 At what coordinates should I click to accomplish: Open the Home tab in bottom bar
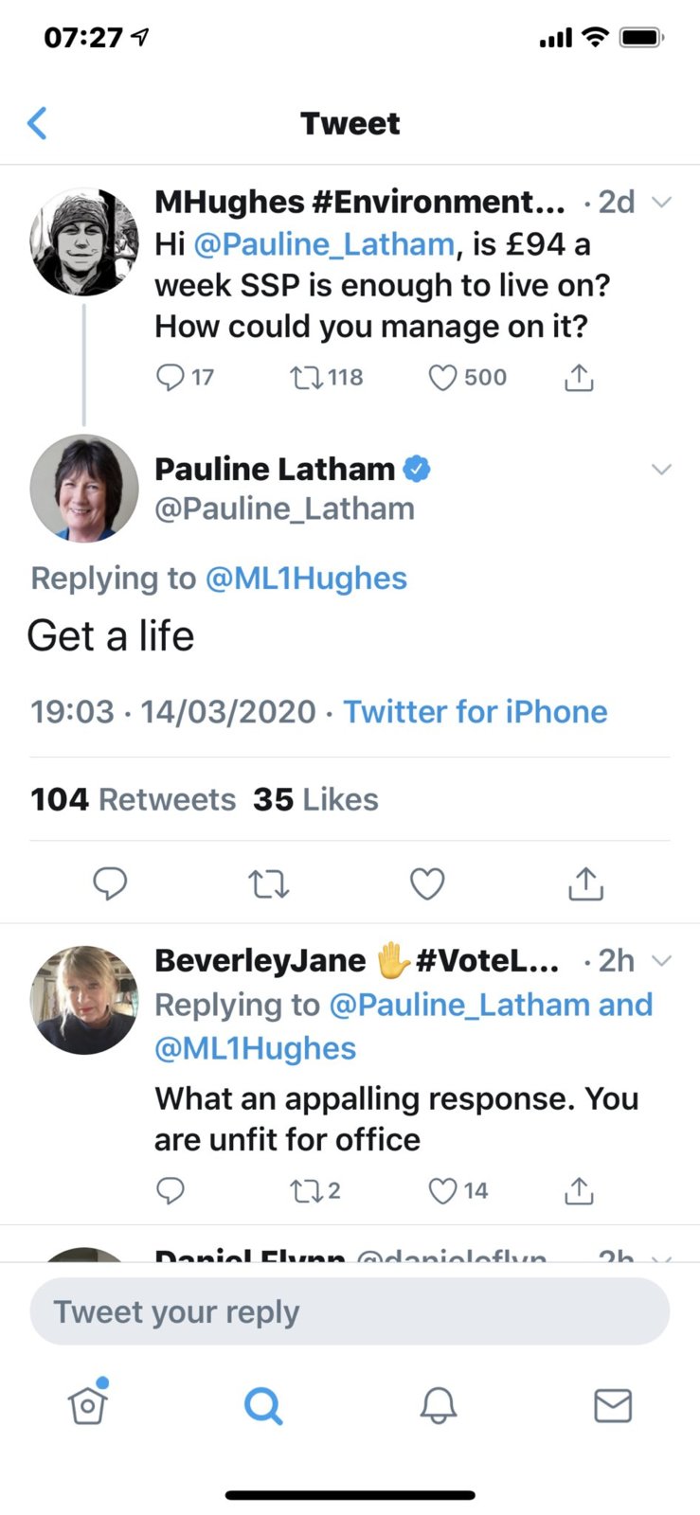88,1405
